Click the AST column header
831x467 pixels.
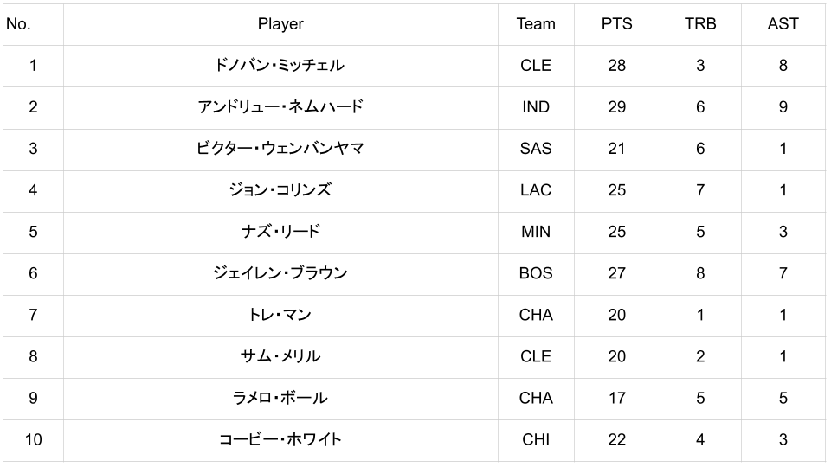[783, 24]
